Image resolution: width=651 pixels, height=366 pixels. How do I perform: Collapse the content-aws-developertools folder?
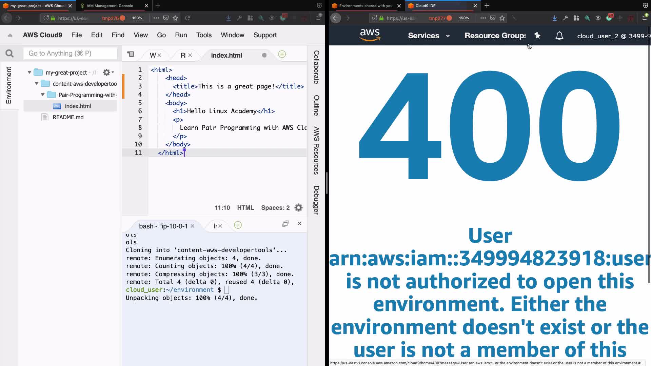[37, 83]
